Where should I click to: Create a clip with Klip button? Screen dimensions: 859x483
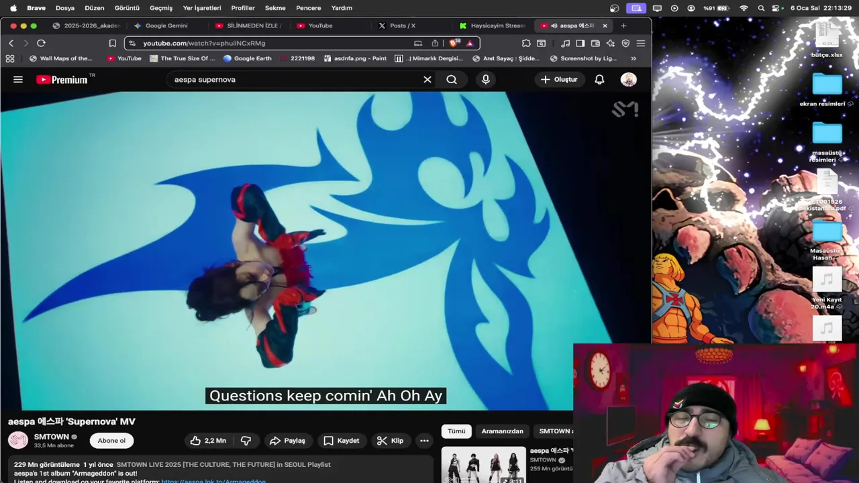(390, 441)
